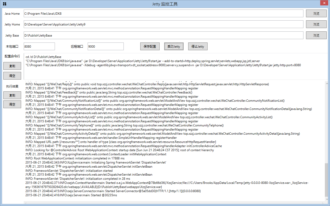The image size is (330, 206).
Task: Click the window title 'Jetty 监控工具'
Action: pos(165,4)
